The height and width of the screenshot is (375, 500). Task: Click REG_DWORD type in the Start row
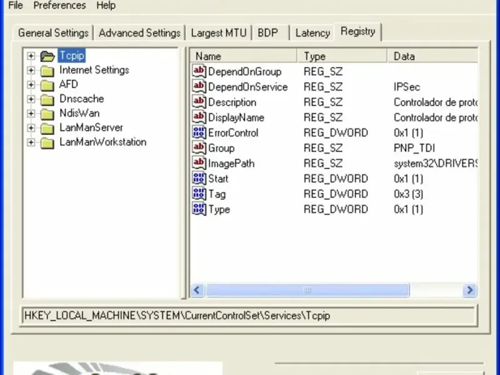tap(336, 179)
